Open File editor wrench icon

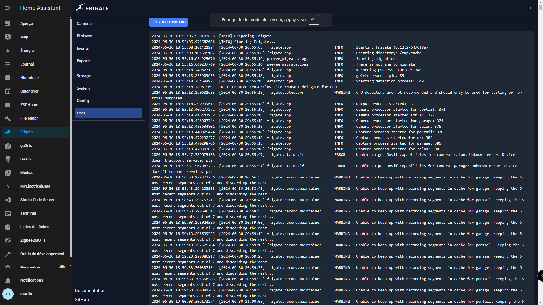click(8, 118)
